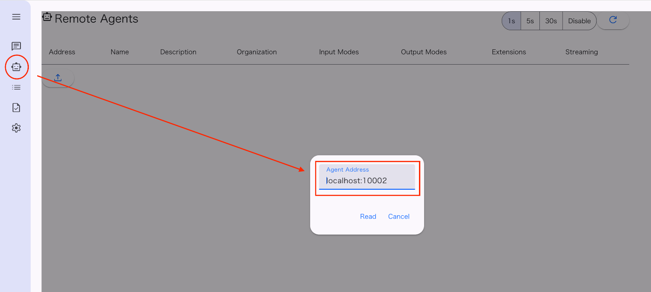
Task: Set refresh interval to 30s
Action: 551,21
